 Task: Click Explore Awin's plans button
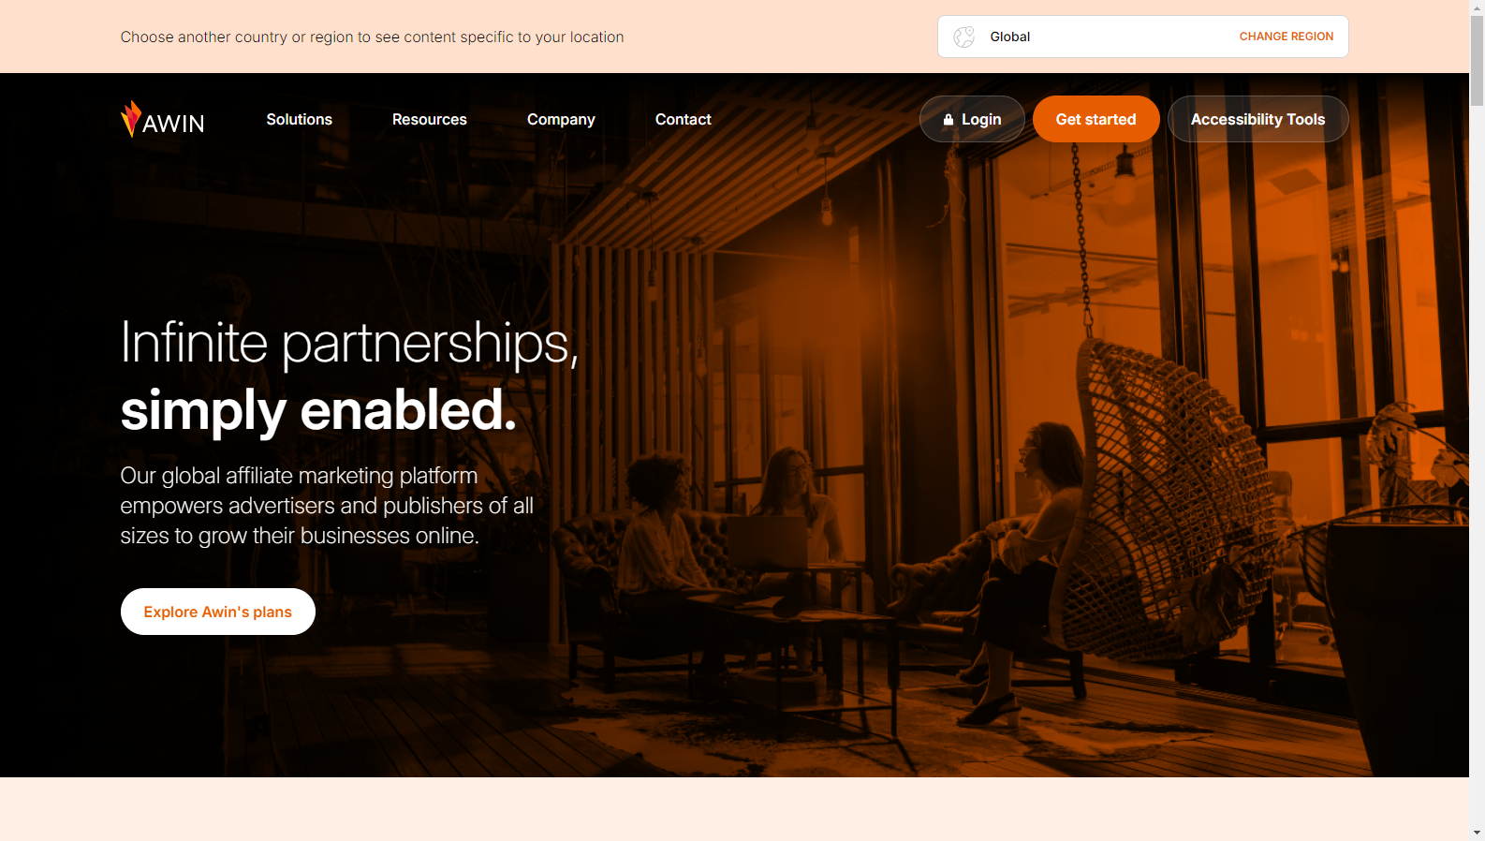click(x=217, y=612)
